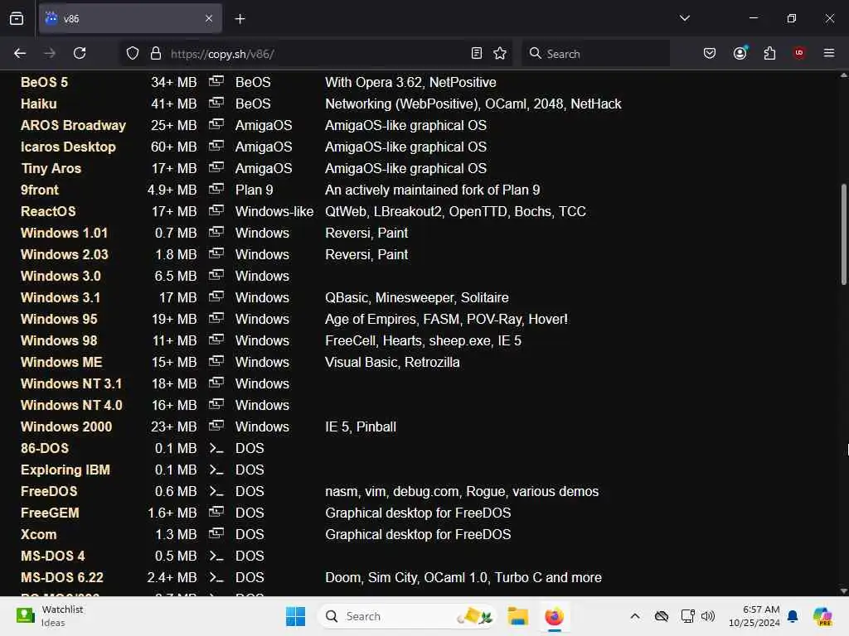
Task: Launch Windows 3.1 link
Action: 60,298
